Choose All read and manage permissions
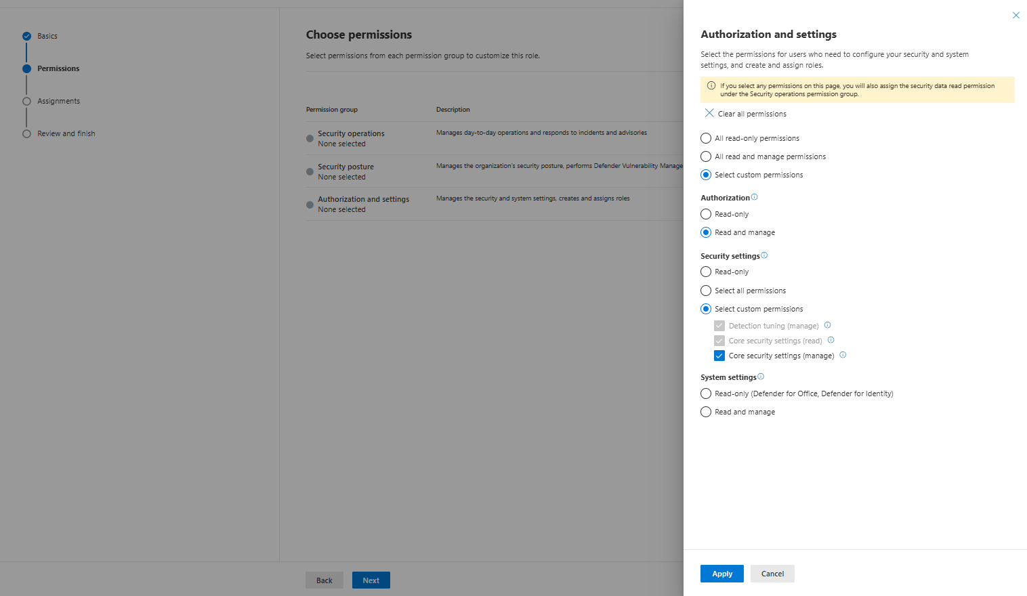 706,156
